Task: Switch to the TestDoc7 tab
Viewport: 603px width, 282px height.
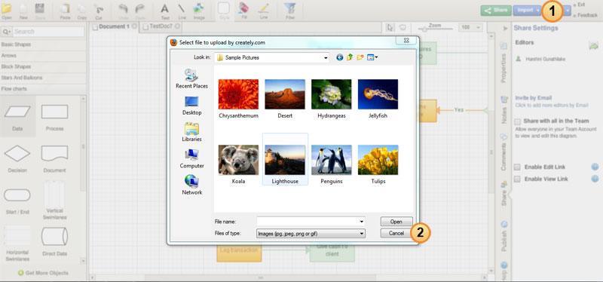Action: 161,26
